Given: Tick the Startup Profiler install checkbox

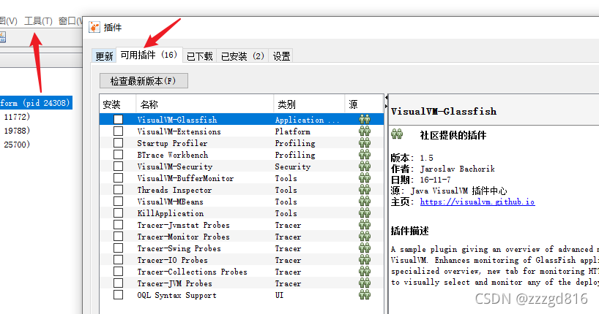Looking at the screenshot, I should 119,143.
